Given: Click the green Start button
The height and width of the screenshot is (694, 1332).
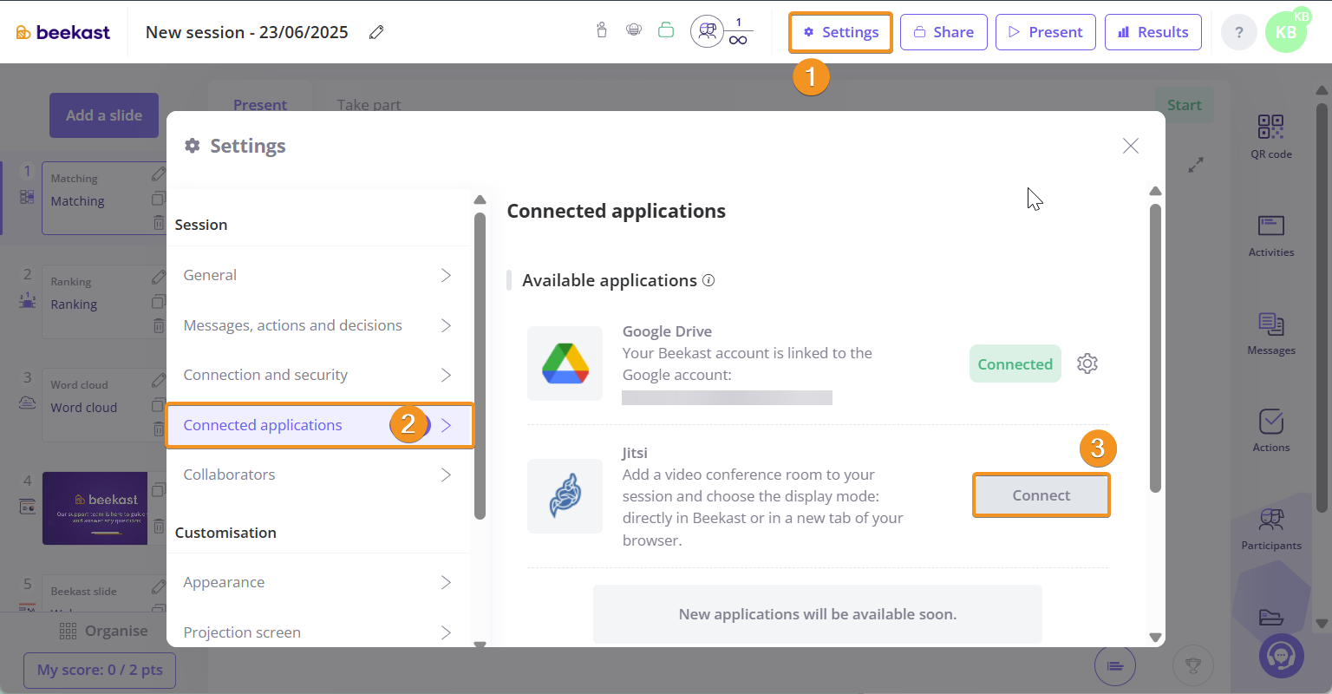Looking at the screenshot, I should click(x=1185, y=105).
